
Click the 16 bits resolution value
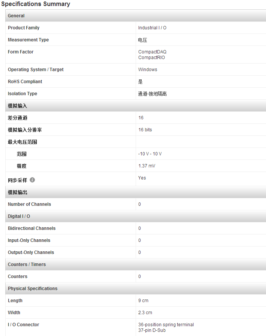point(145,130)
